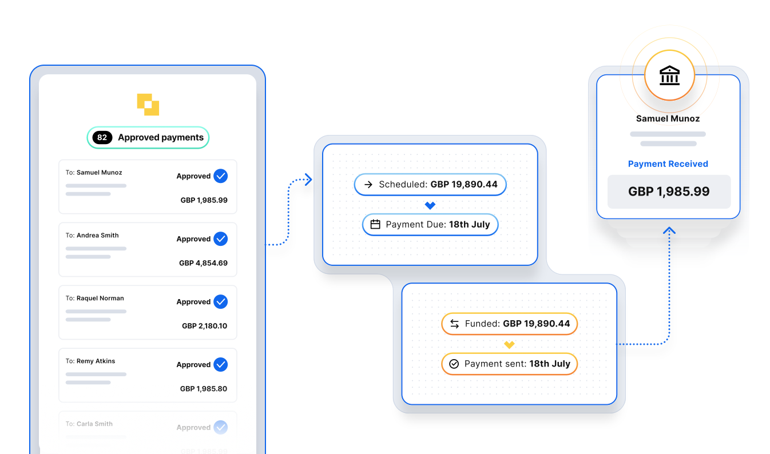The image size is (770, 454).
Task: Click the checkmark circle beside Payment sent
Action: (454, 364)
